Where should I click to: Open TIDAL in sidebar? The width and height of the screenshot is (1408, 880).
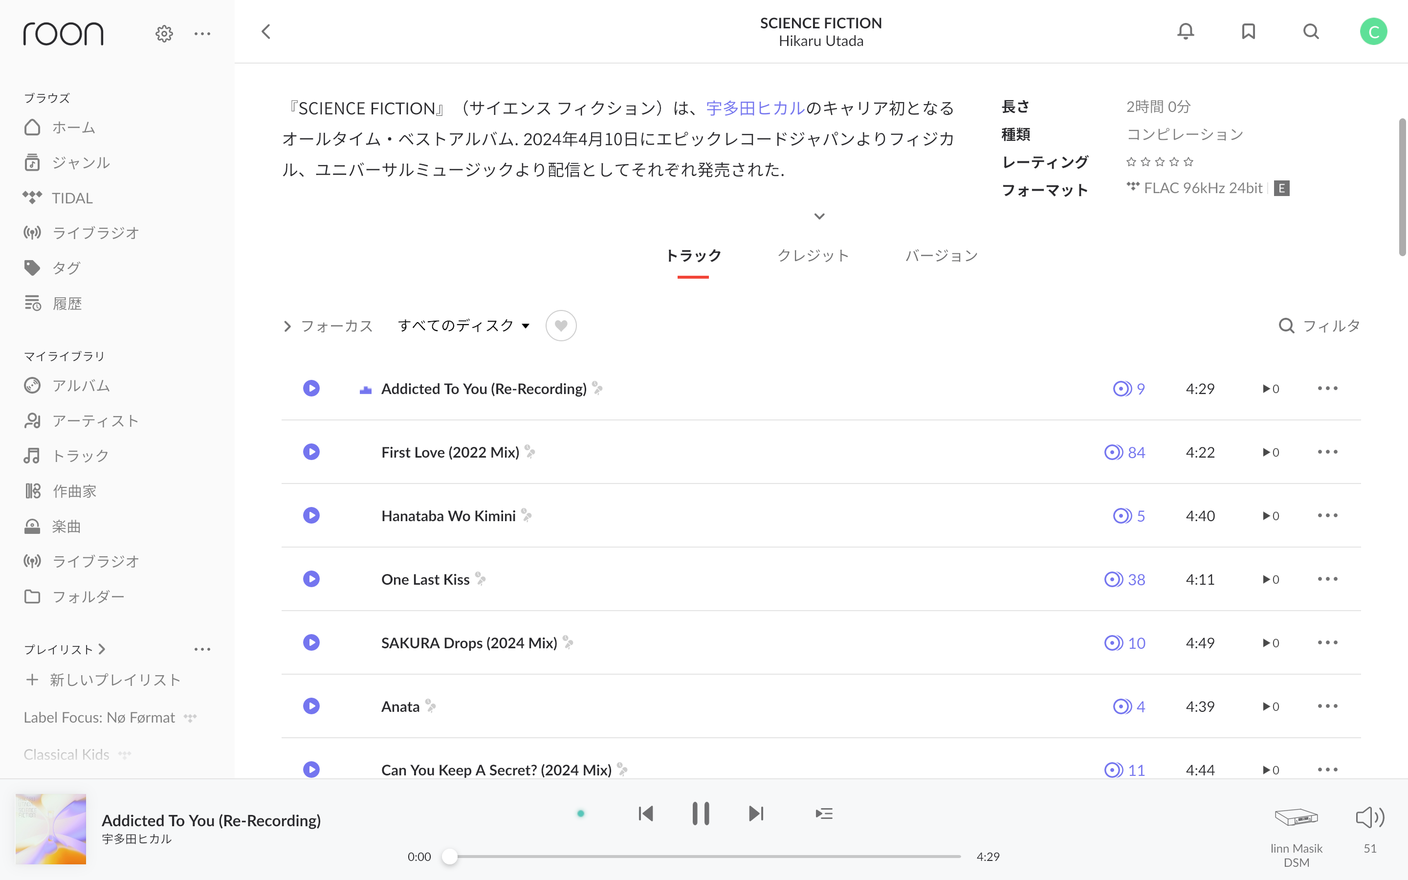point(58,198)
